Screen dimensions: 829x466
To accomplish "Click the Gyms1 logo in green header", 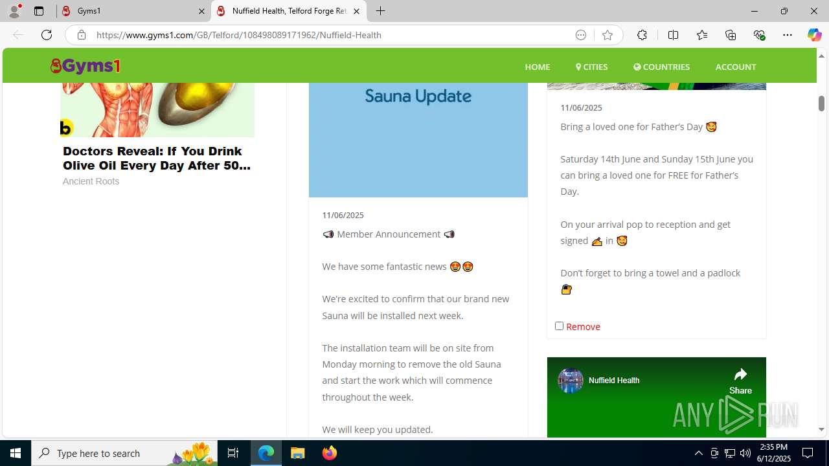I will (85, 66).
